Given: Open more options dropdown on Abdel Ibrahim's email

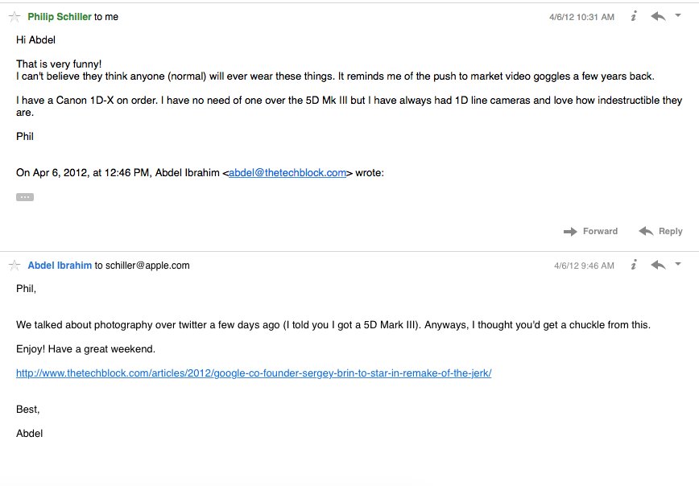Looking at the screenshot, I should (x=678, y=264).
